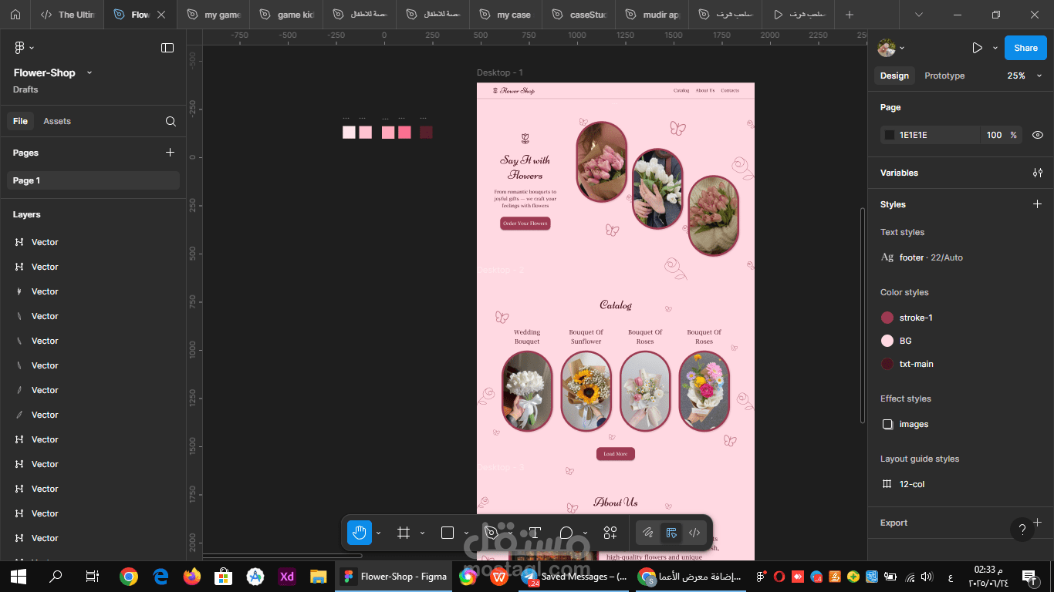Toggle the sidebar minimize UI icon
Screen dimensions: 1054x592
point(167,48)
